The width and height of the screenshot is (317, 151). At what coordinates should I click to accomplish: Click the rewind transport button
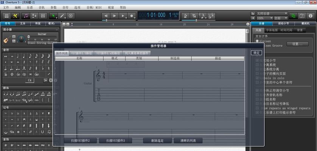pyautogui.click(x=106, y=16)
